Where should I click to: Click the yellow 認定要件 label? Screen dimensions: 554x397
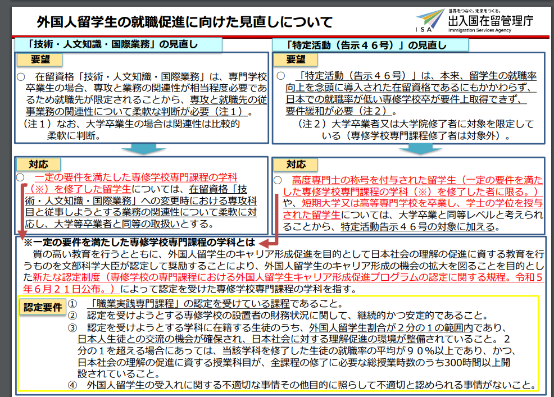(x=43, y=307)
